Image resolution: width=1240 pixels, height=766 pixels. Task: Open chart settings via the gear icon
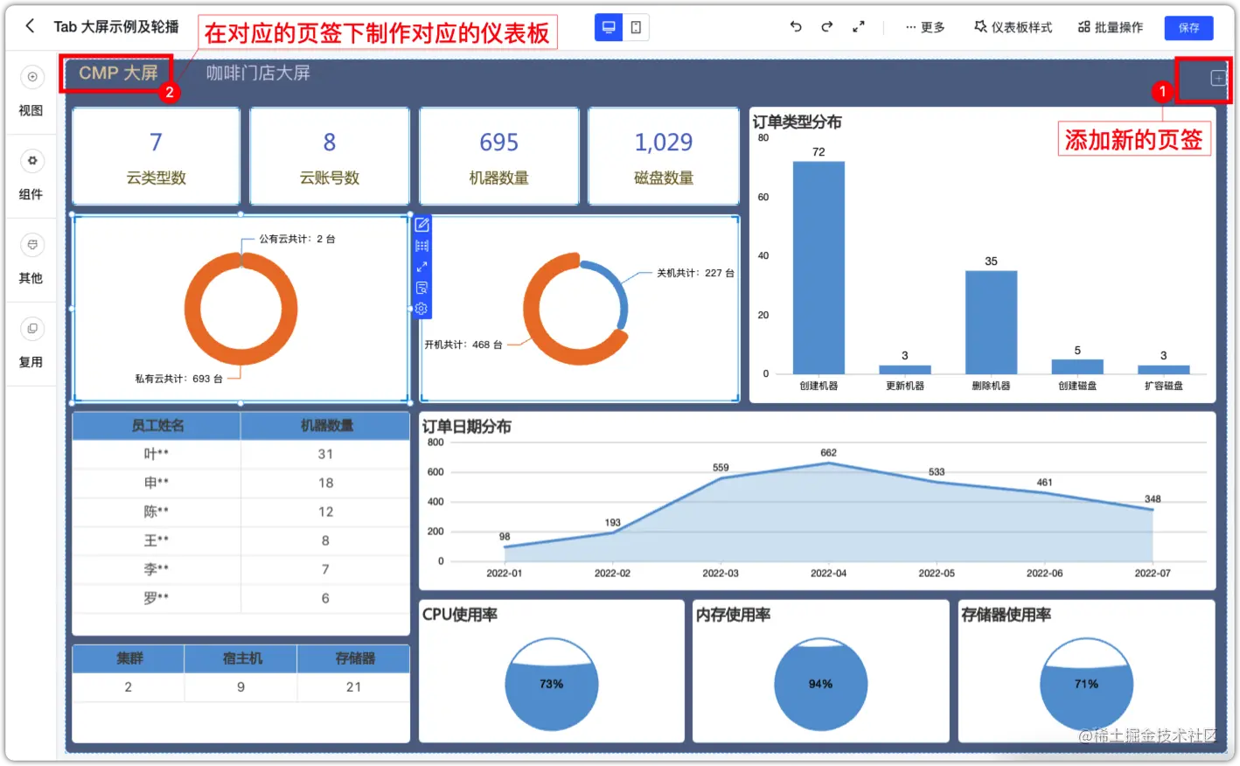coord(421,308)
